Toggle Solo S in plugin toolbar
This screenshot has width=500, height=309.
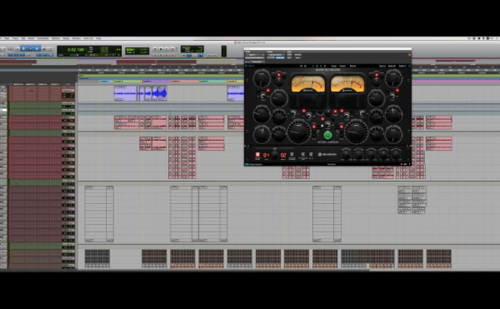402,66
